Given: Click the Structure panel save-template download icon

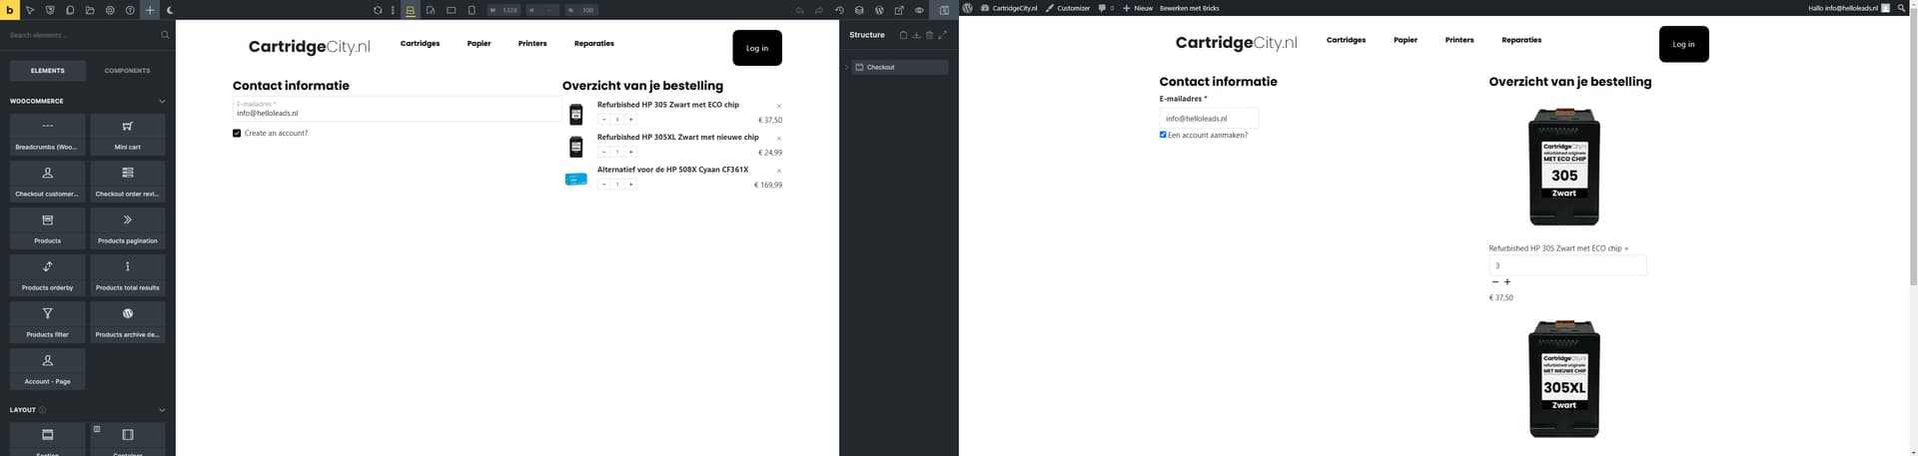Looking at the screenshot, I should point(916,35).
